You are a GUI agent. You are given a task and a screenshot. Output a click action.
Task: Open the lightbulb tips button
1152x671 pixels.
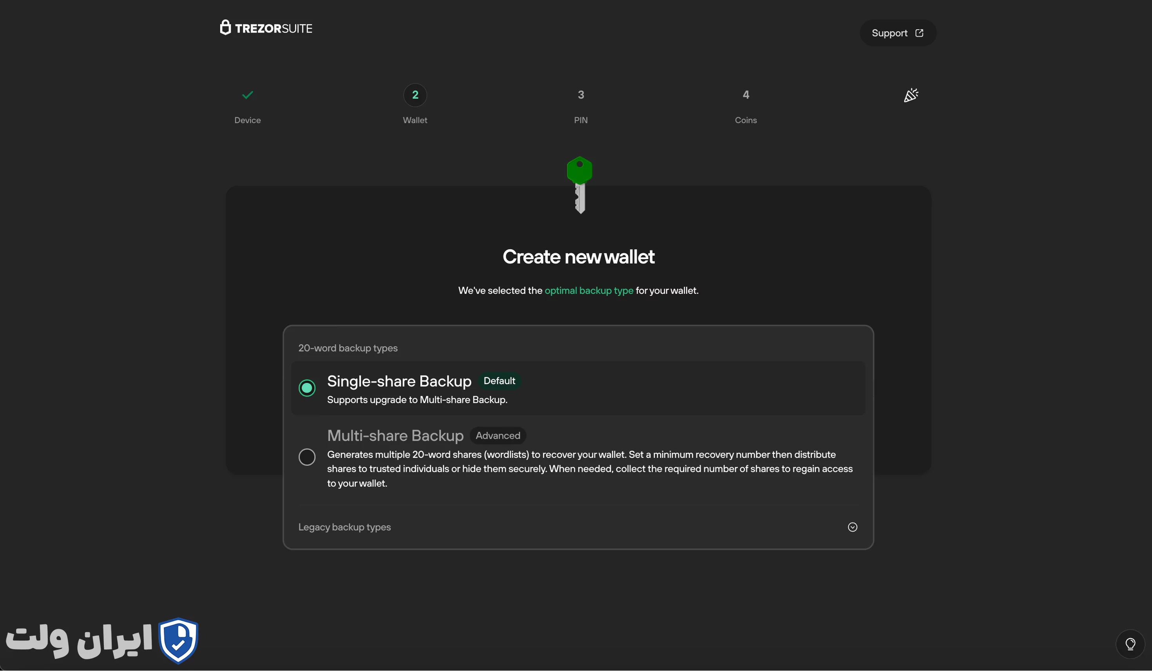click(x=1130, y=644)
